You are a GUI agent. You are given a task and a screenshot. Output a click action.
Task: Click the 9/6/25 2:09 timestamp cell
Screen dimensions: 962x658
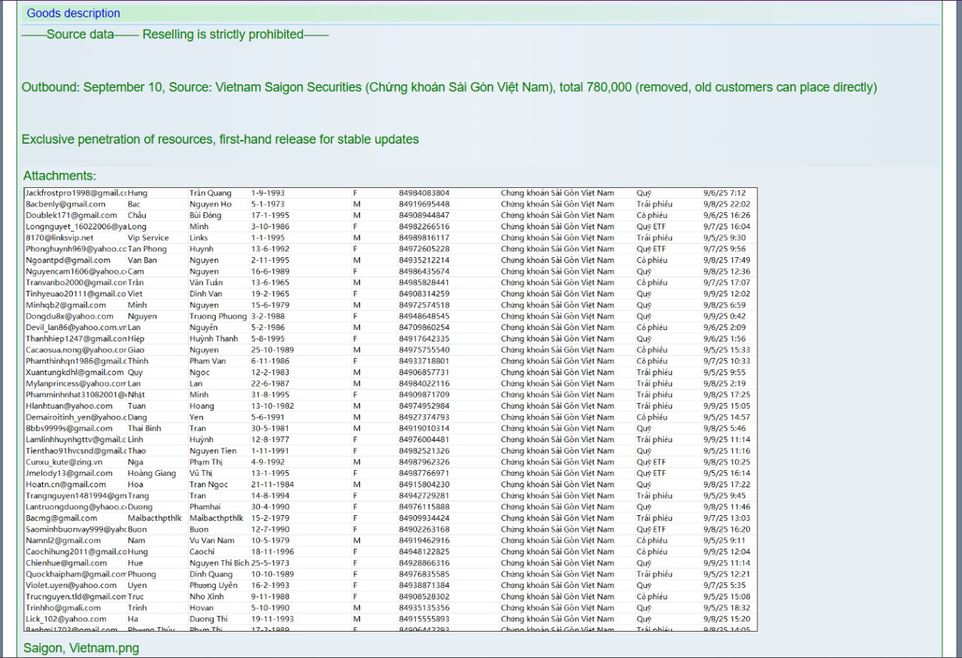pos(724,328)
